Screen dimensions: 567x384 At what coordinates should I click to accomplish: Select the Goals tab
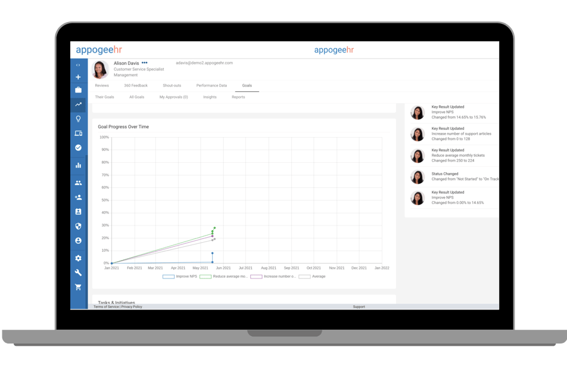(247, 86)
